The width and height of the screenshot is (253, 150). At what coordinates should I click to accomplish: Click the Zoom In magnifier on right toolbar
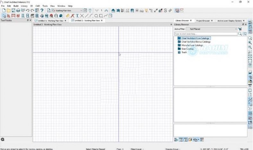tap(250, 43)
